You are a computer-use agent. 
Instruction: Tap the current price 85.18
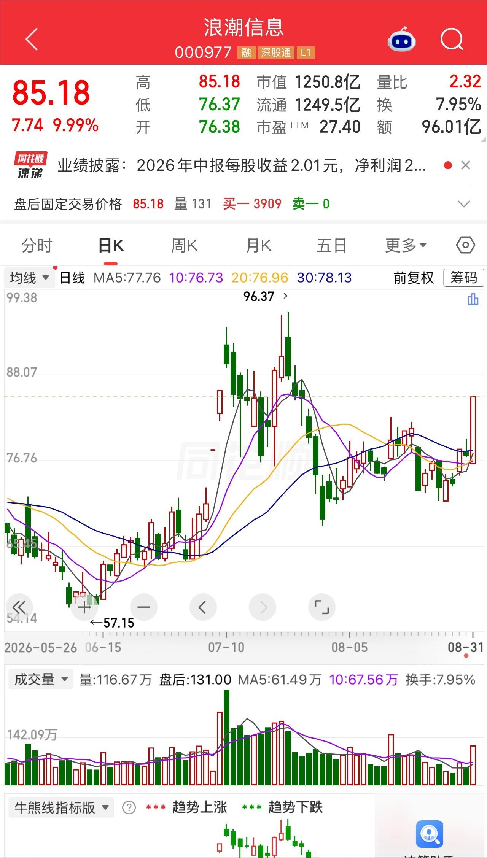coord(51,93)
